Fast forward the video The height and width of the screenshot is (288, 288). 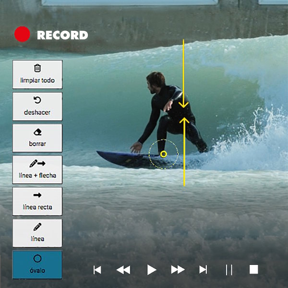pyautogui.click(x=178, y=270)
